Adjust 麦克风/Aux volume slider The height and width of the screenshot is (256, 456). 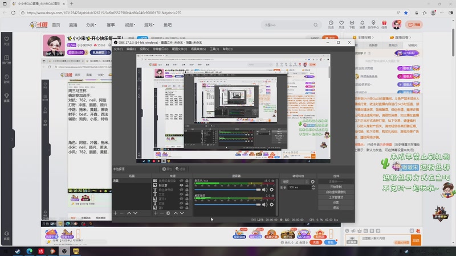coord(227,189)
